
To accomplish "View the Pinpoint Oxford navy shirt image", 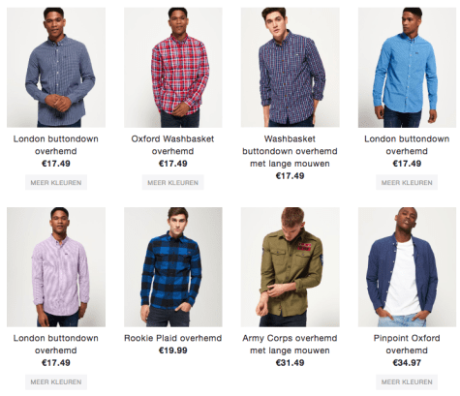I will coord(407,267).
